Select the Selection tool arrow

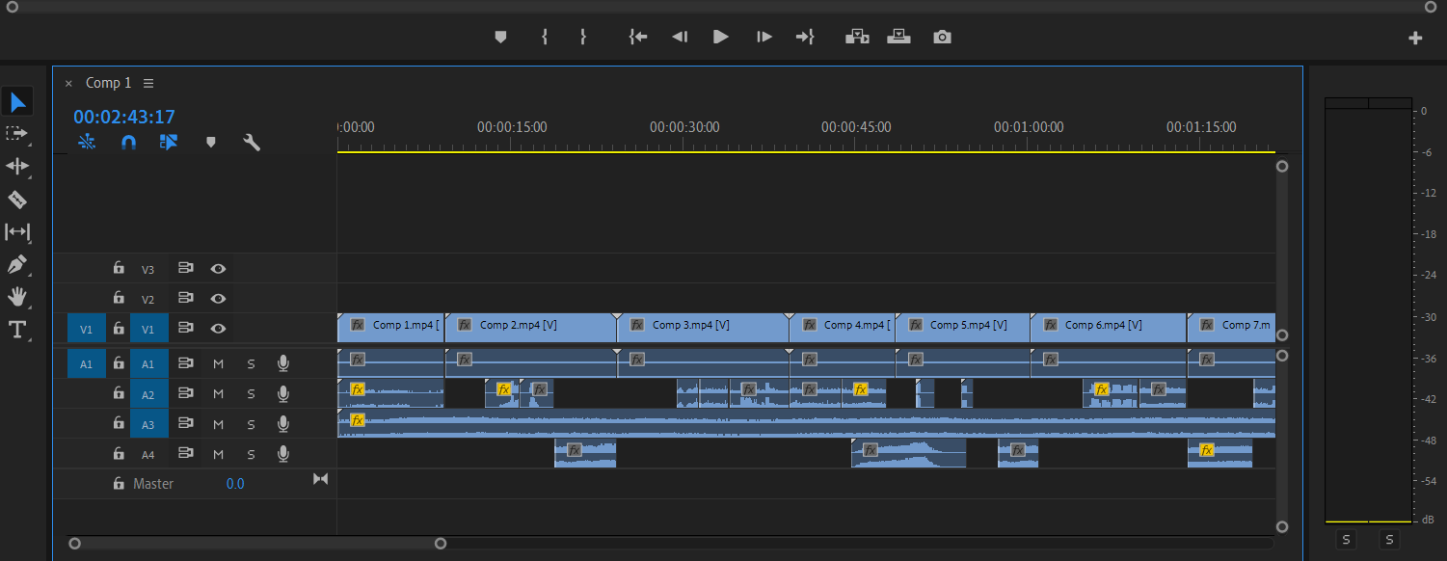click(17, 101)
